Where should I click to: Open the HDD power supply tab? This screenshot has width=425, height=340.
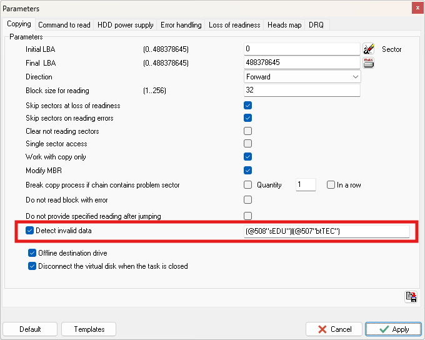click(x=126, y=25)
